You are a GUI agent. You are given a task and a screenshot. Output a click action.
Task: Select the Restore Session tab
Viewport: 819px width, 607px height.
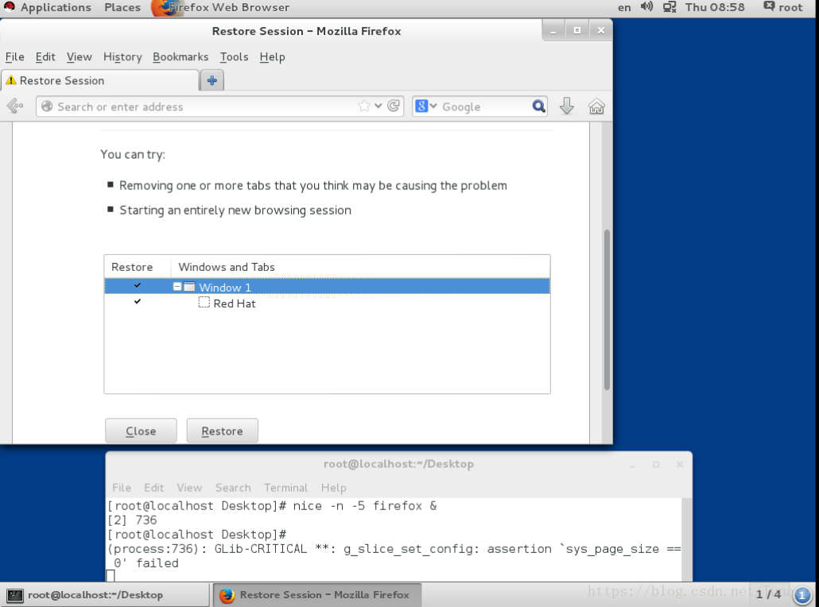point(99,80)
